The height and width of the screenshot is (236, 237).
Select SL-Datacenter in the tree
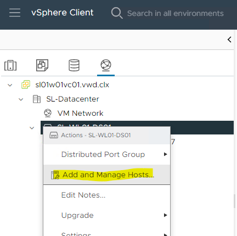[72, 99]
